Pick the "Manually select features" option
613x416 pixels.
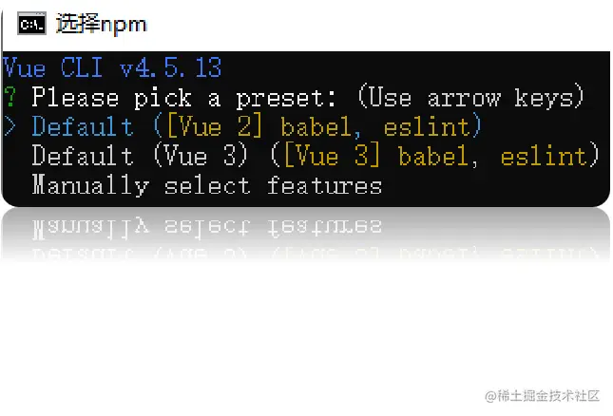click(x=206, y=185)
